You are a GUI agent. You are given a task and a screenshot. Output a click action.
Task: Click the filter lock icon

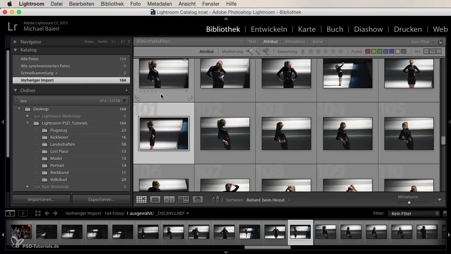pyautogui.click(x=440, y=42)
